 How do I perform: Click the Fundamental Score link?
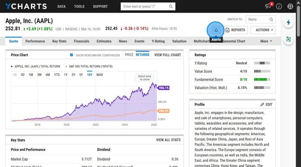pos(208,79)
